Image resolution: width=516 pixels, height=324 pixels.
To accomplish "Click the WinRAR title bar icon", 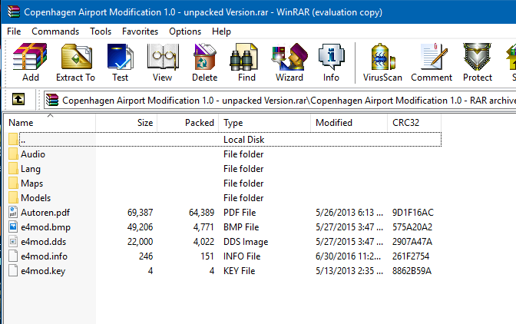I will [x=14, y=12].
